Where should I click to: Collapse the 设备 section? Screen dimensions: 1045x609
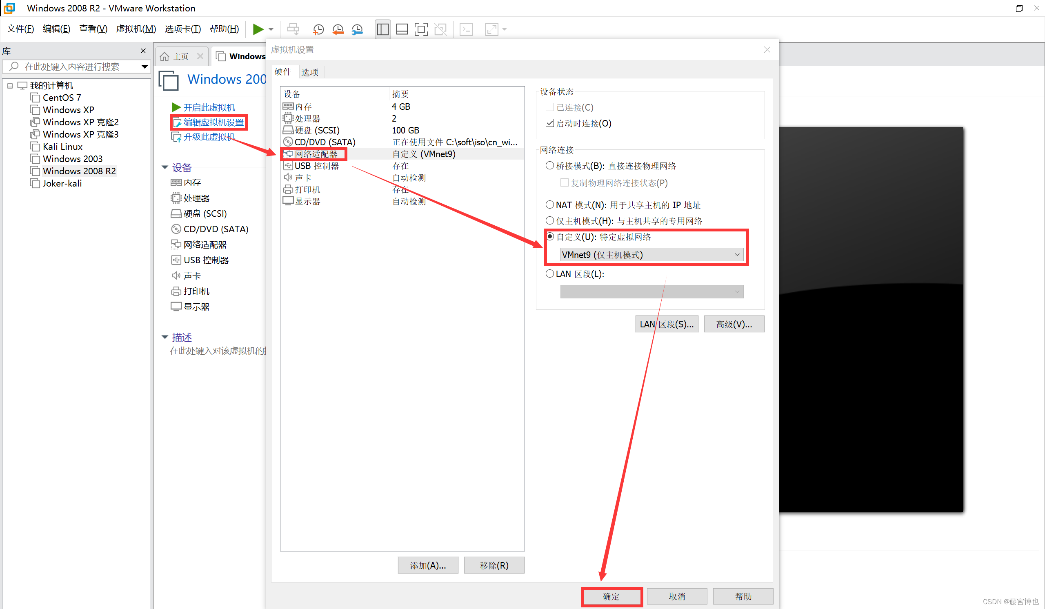coord(165,167)
